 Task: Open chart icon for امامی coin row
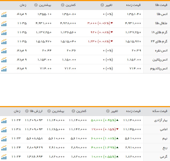click(4, 130)
